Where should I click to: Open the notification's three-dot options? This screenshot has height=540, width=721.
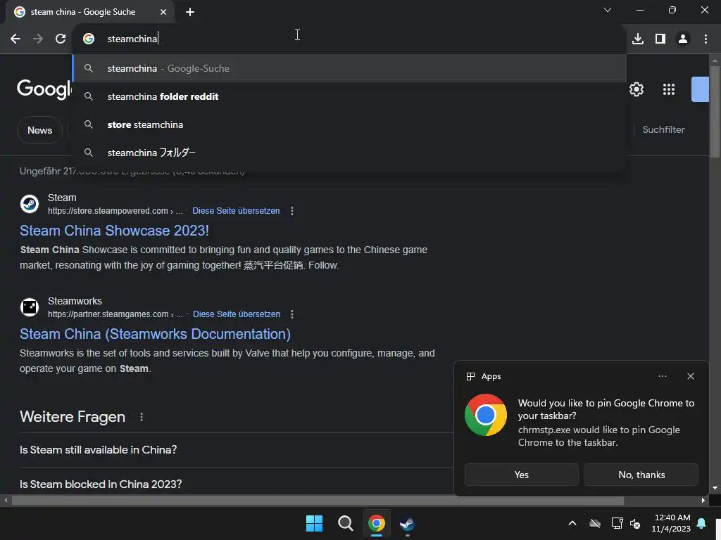pyautogui.click(x=662, y=376)
